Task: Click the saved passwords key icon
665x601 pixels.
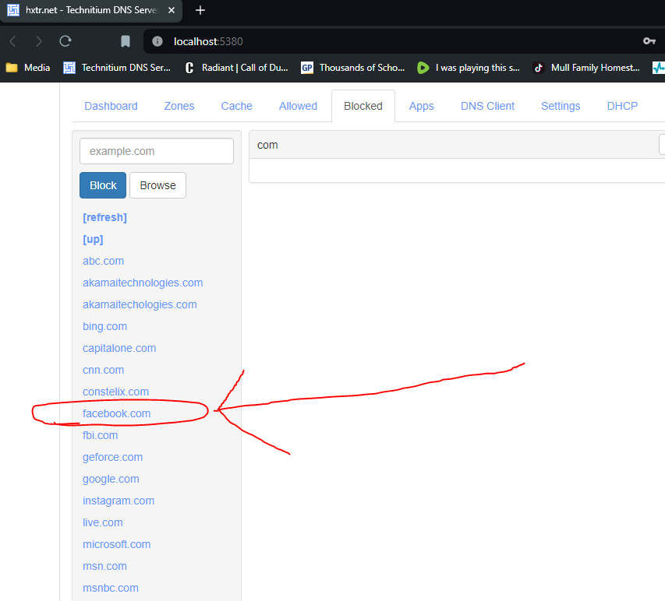Action: (649, 41)
